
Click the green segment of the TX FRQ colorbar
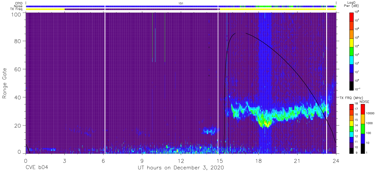(x=352, y=129)
